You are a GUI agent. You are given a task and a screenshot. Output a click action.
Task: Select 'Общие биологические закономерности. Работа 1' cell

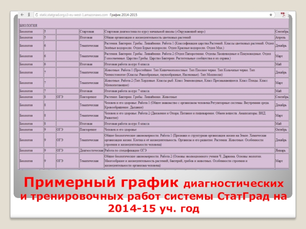(x=189, y=140)
